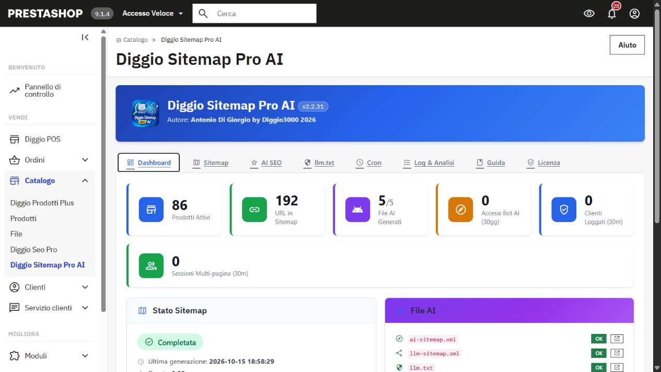Screen dimensions: 661x372
Task: Click the 9.1.4 version badge
Action: click(x=102, y=14)
